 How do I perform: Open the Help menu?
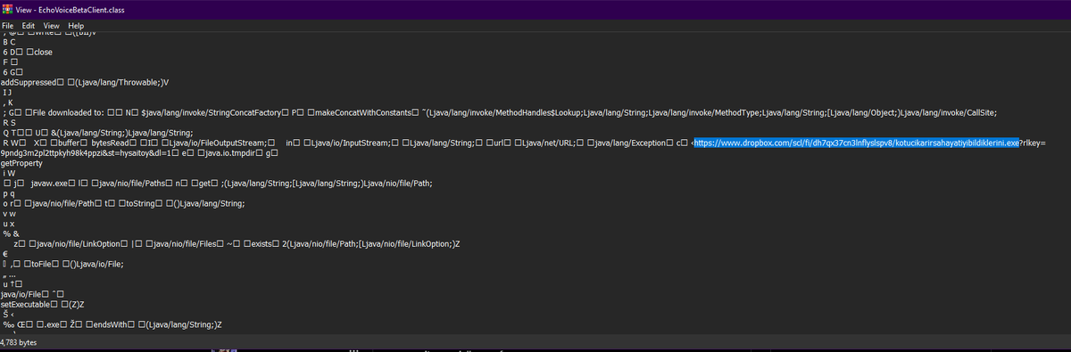click(x=75, y=26)
